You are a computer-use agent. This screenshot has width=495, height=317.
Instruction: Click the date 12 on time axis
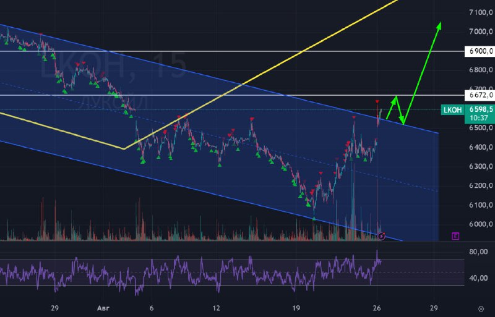pos(216,308)
